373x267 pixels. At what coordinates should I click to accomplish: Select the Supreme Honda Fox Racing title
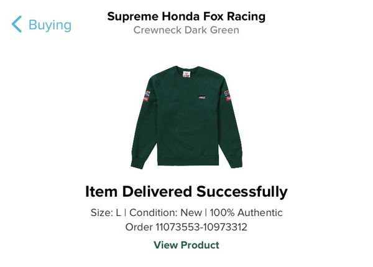pyautogui.click(x=186, y=16)
